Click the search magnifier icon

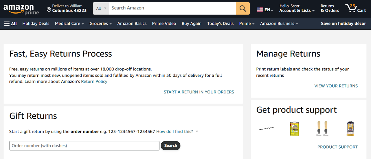click(x=242, y=8)
